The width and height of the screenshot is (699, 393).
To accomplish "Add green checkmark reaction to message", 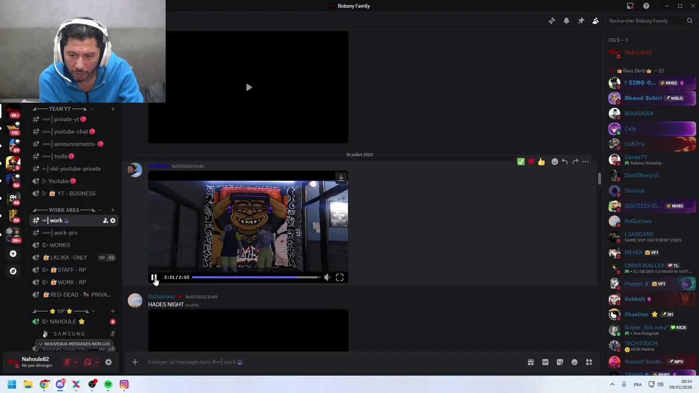I will (x=521, y=162).
